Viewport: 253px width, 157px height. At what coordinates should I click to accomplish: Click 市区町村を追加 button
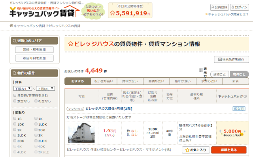pos(34,58)
